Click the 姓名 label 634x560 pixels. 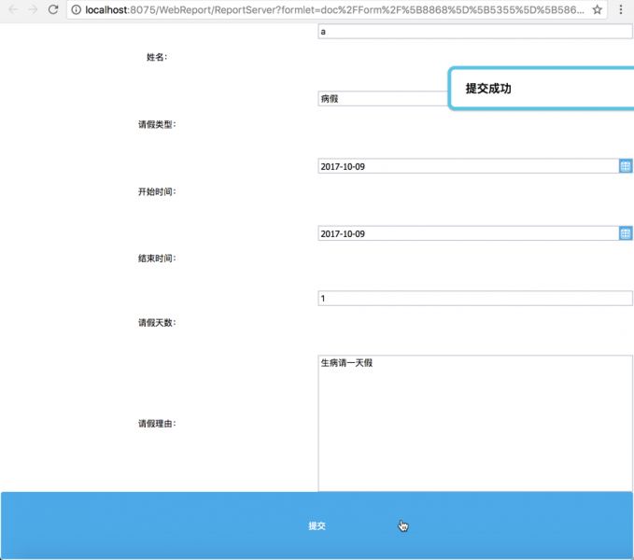coord(157,57)
